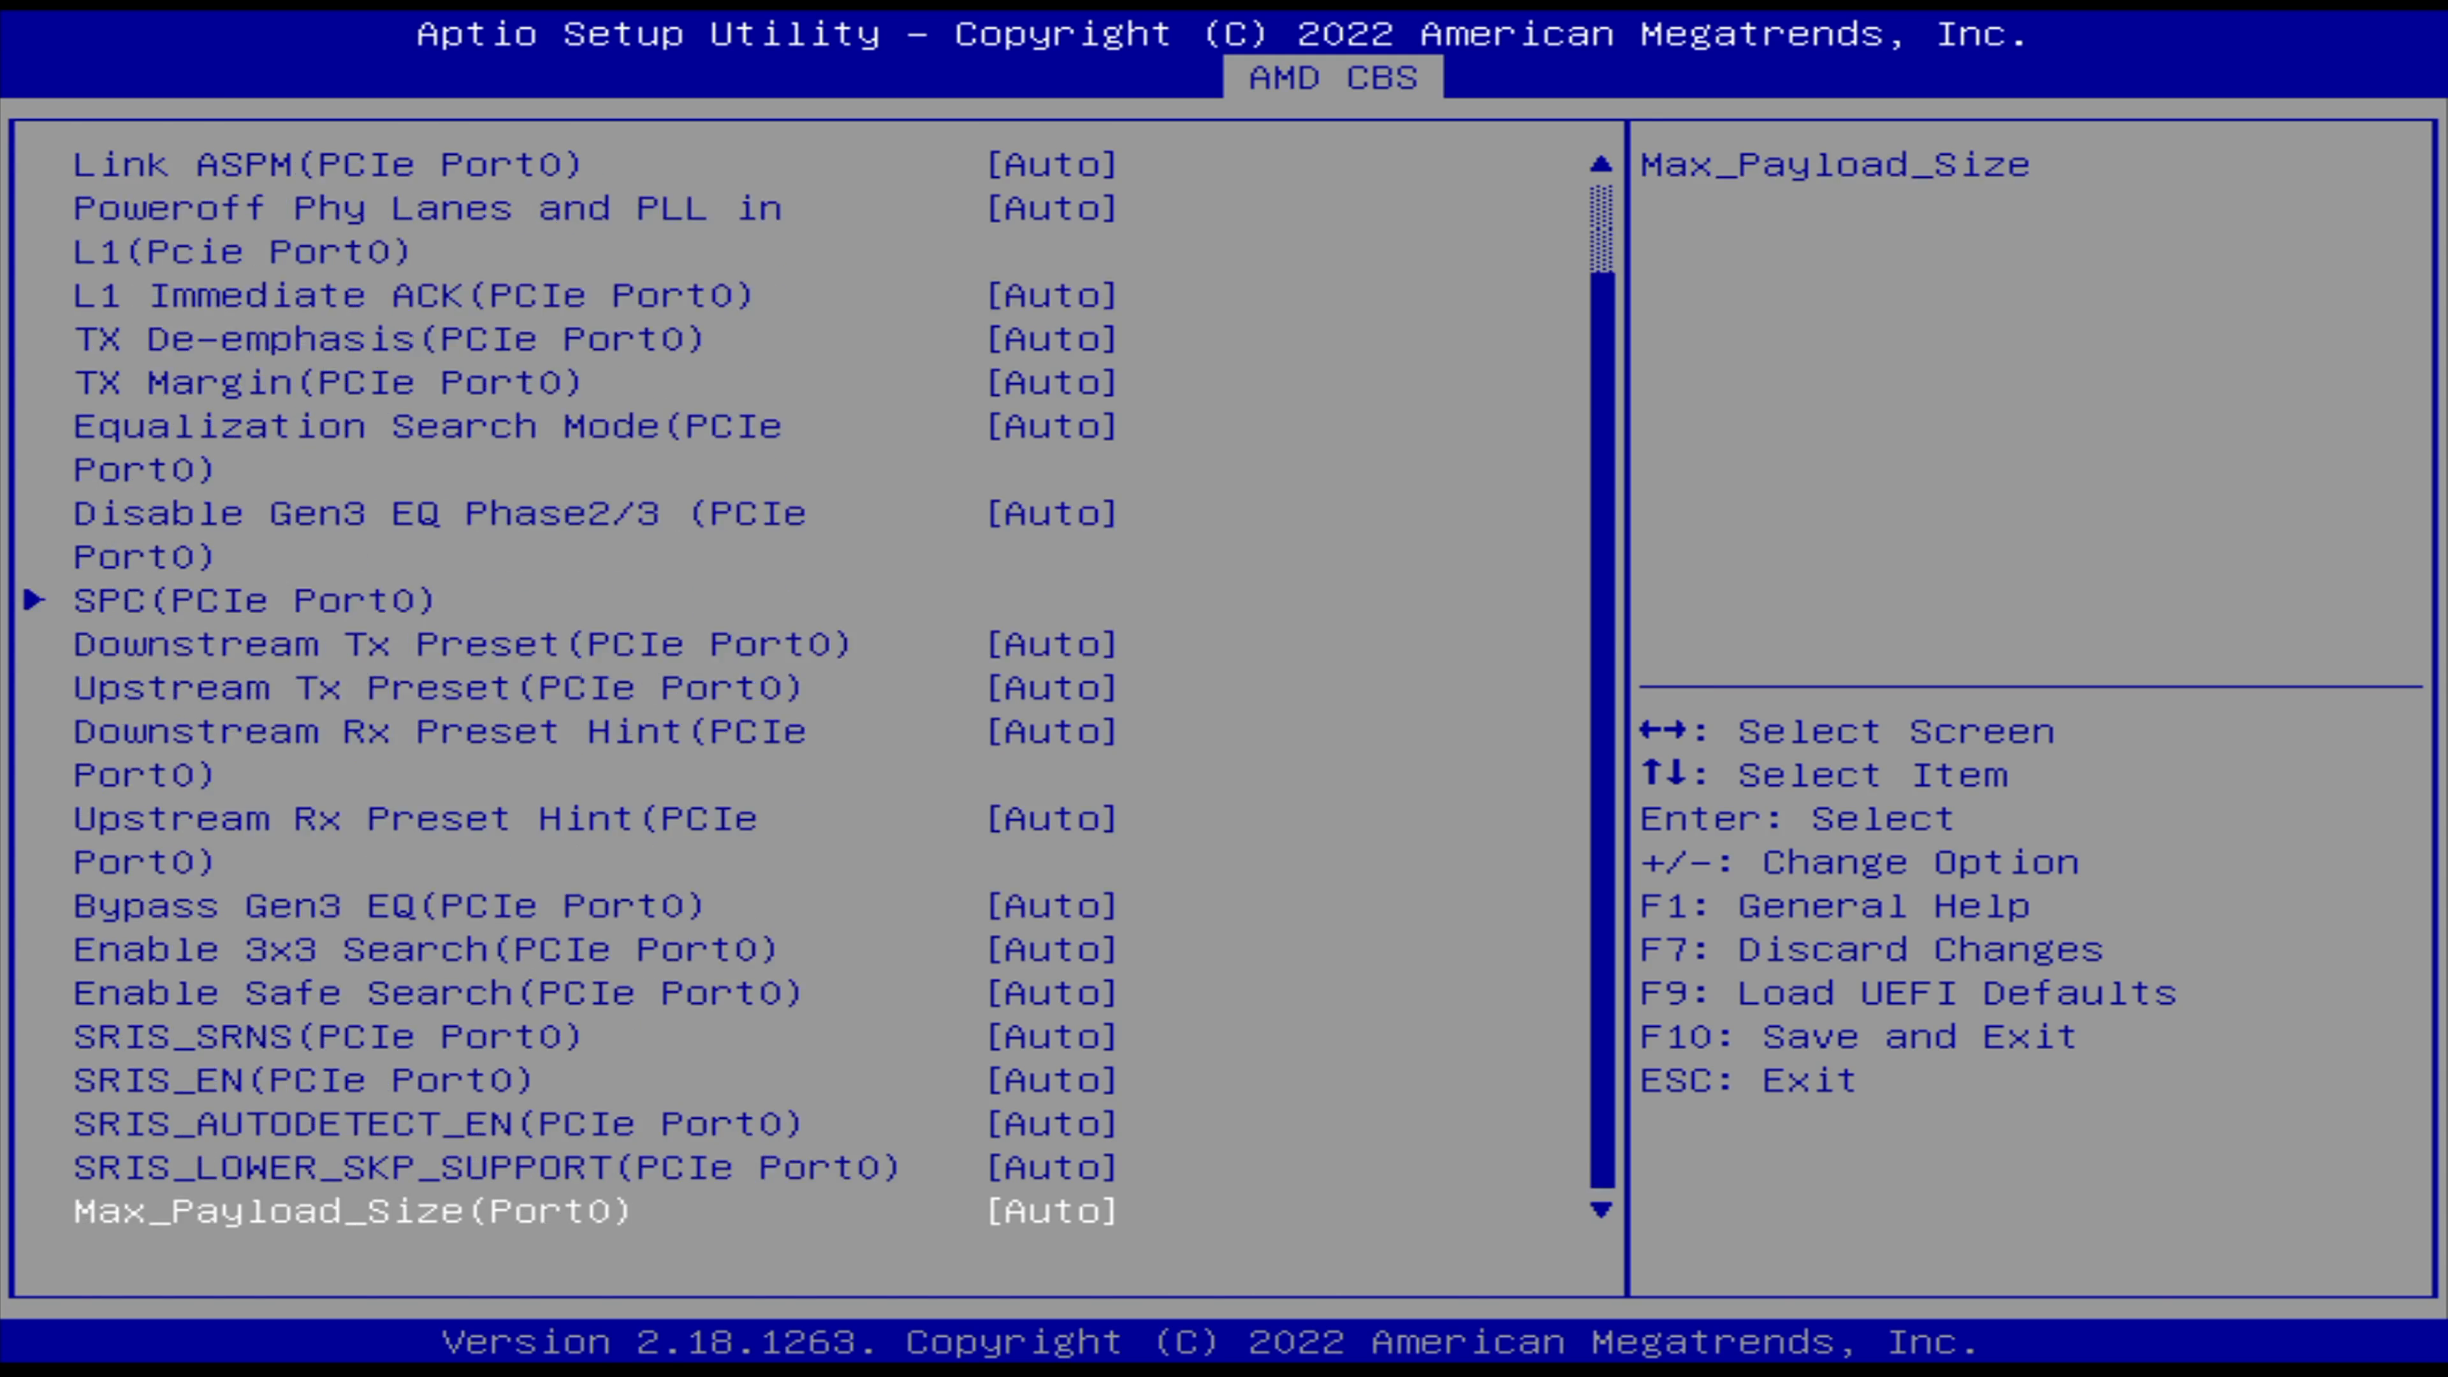The height and width of the screenshot is (1377, 2448).
Task: Open the AMD CBS tab
Action: click(x=1332, y=77)
